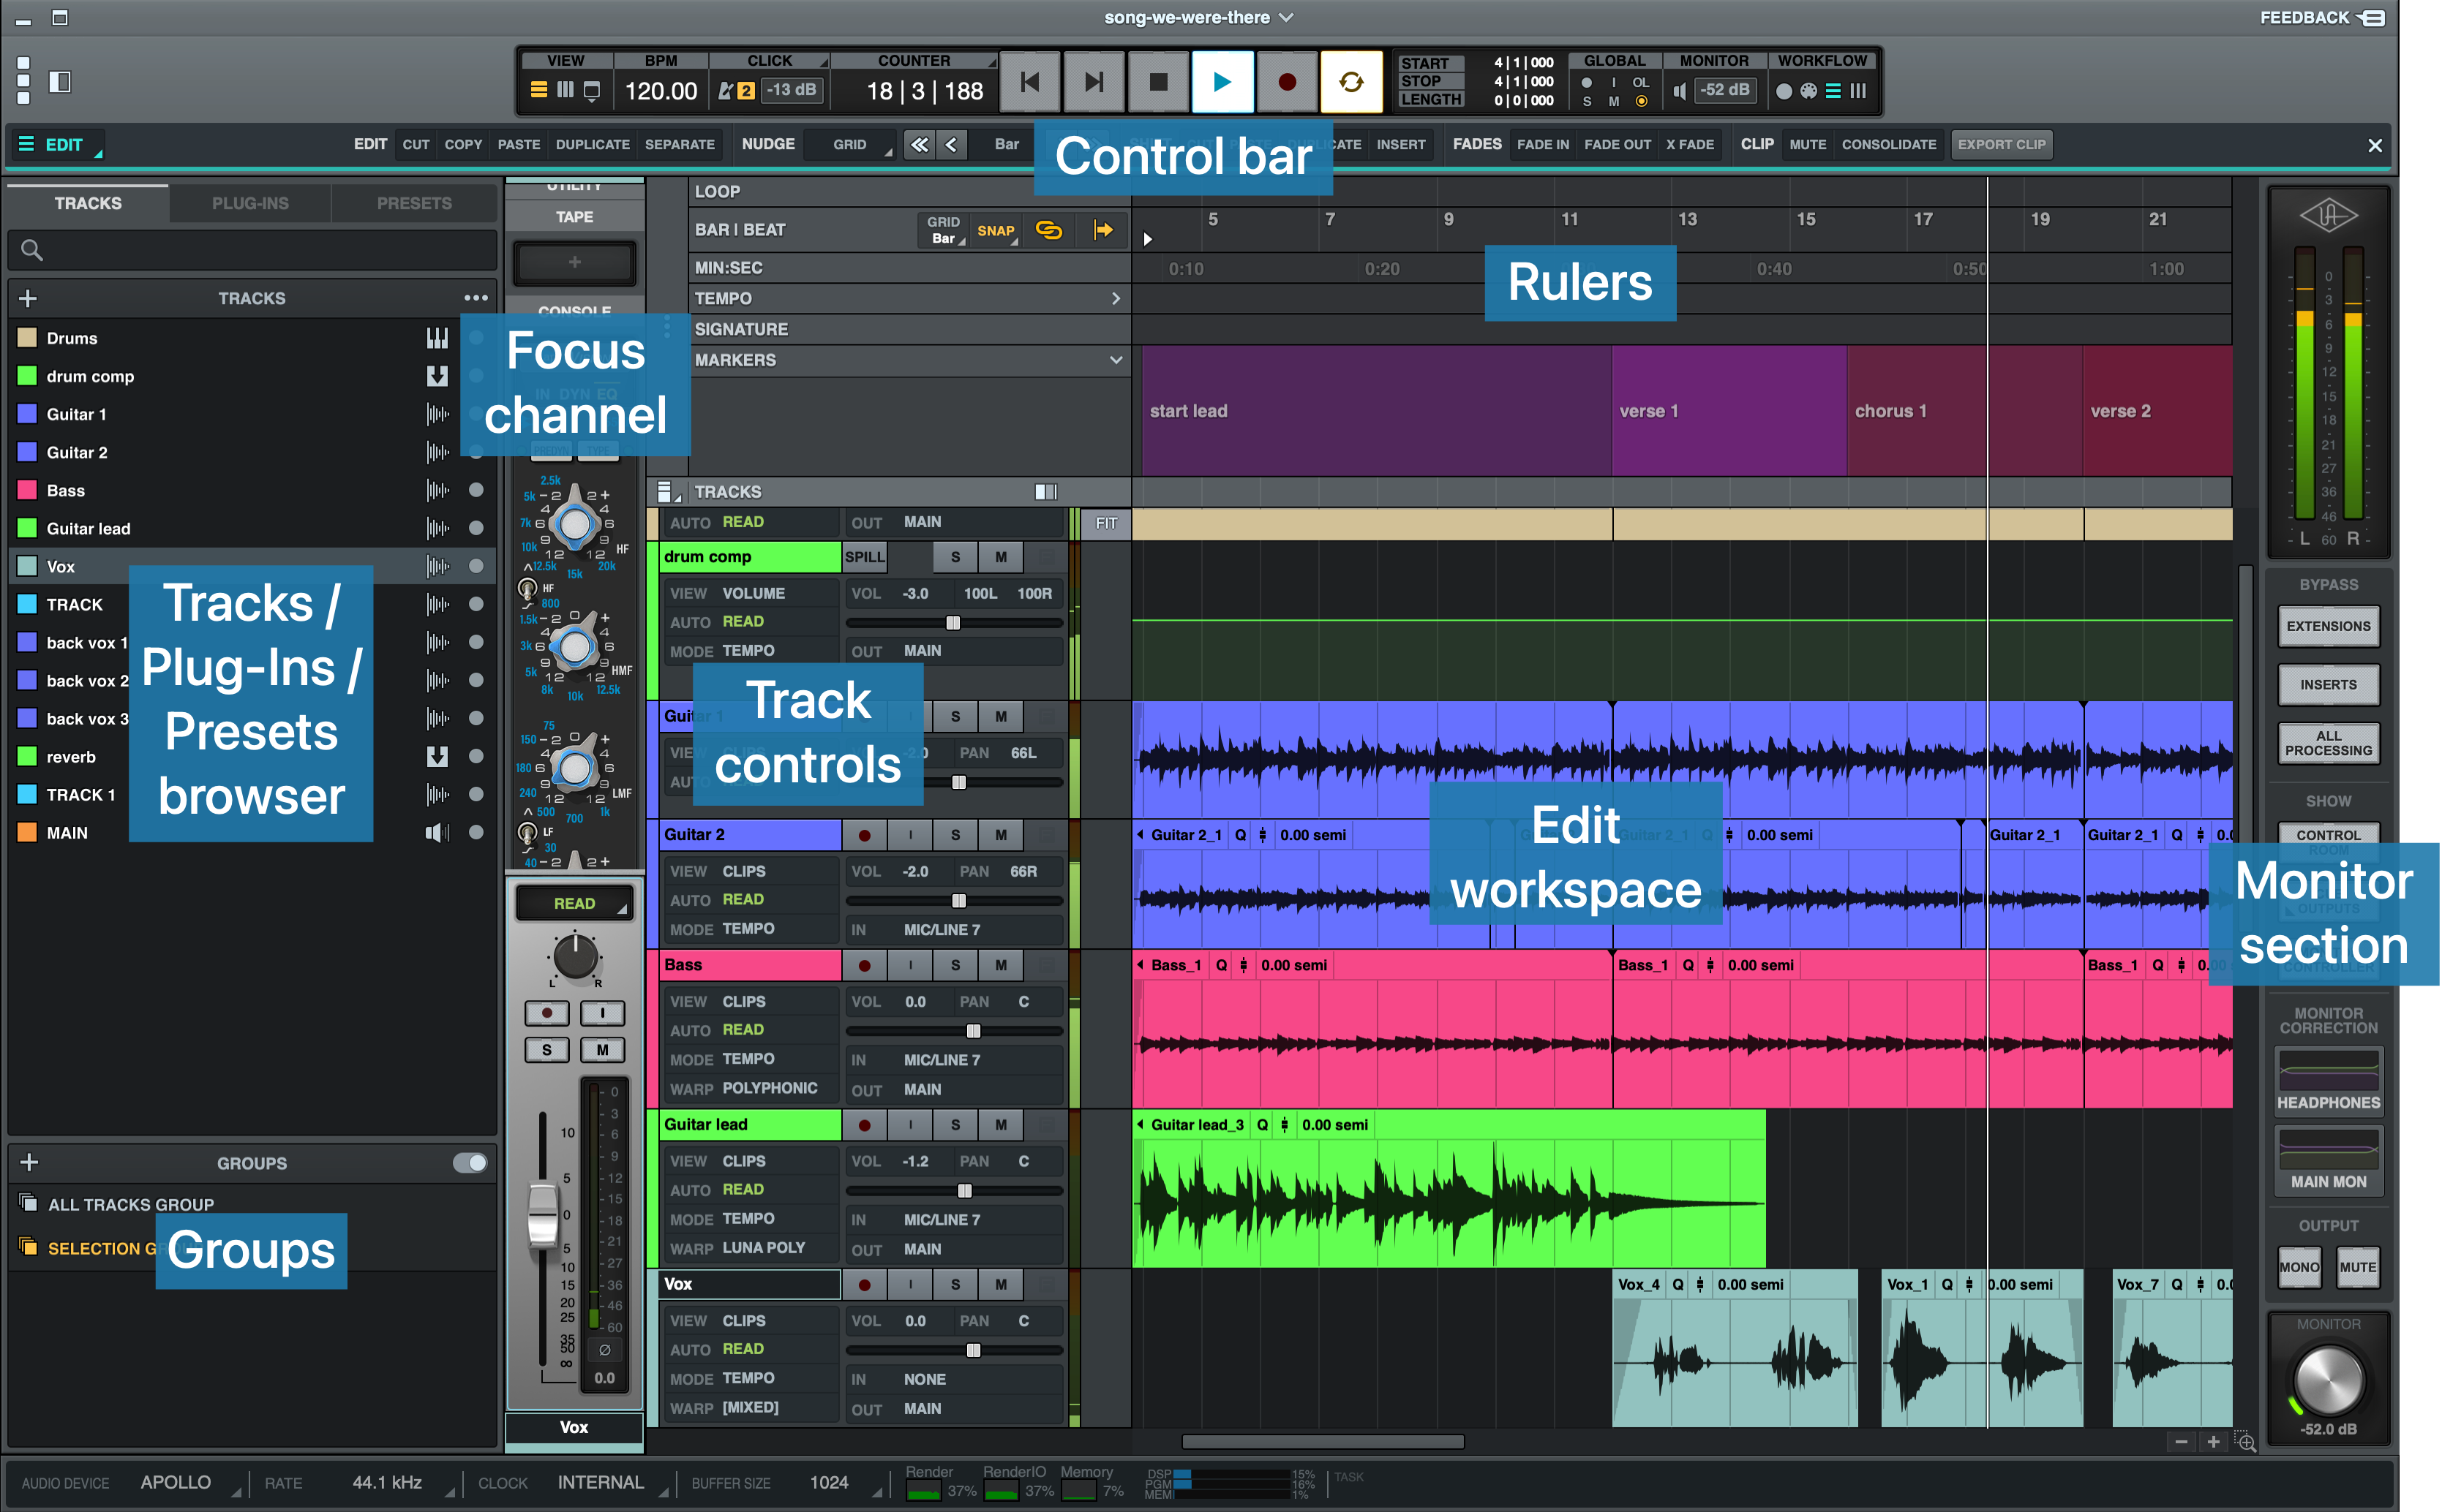Open the TRACKS list three-dots menu
This screenshot has width=2442, height=1512.
pos(476,299)
